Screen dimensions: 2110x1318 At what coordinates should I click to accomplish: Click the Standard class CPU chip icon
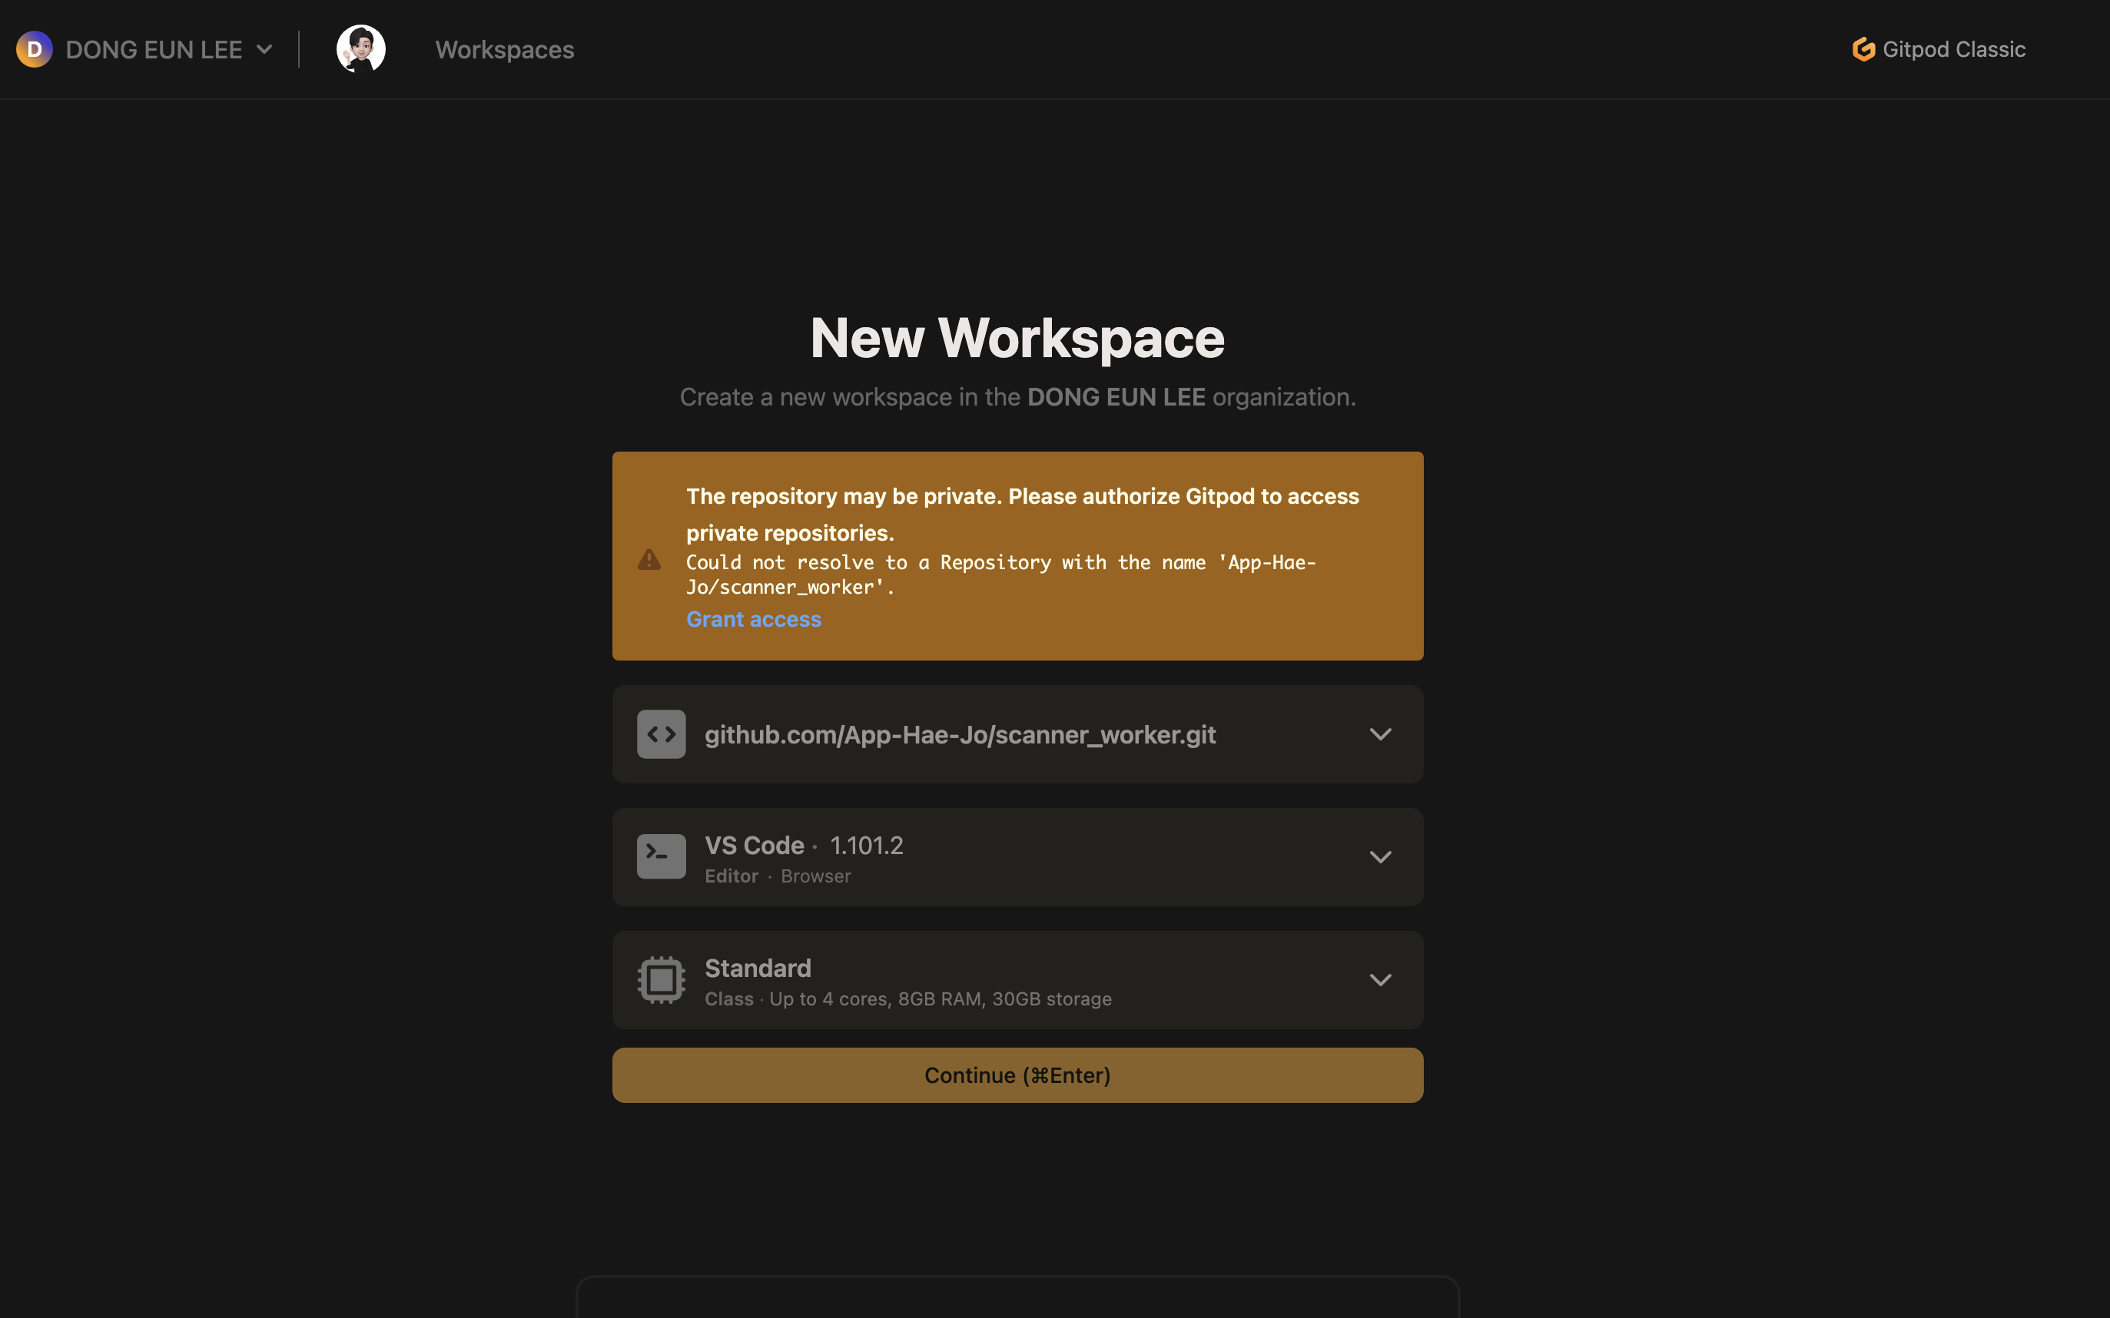(661, 980)
